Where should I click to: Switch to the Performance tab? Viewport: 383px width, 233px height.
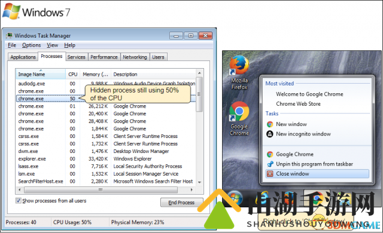[x=104, y=57]
